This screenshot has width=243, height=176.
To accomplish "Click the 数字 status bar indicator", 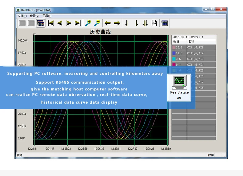I will [211, 155].
